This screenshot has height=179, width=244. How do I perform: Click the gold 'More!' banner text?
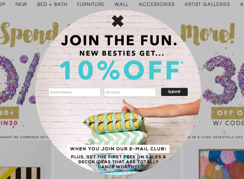point(208,34)
